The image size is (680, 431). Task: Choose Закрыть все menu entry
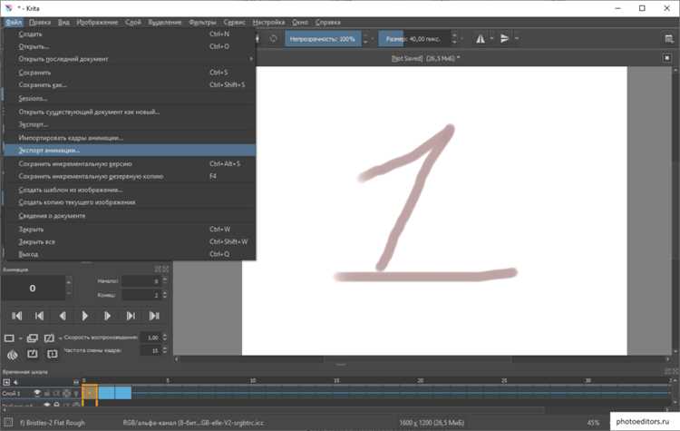pyautogui.click(x=130, y=241)
